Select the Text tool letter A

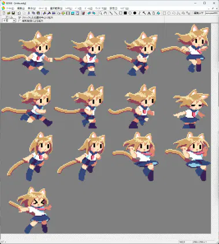pyautogui.click(x=149, y=13)
